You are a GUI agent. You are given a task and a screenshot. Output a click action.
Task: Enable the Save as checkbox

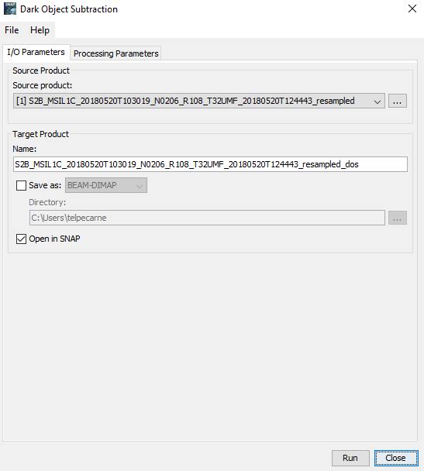pyautogui.click(x=21, y=185)
